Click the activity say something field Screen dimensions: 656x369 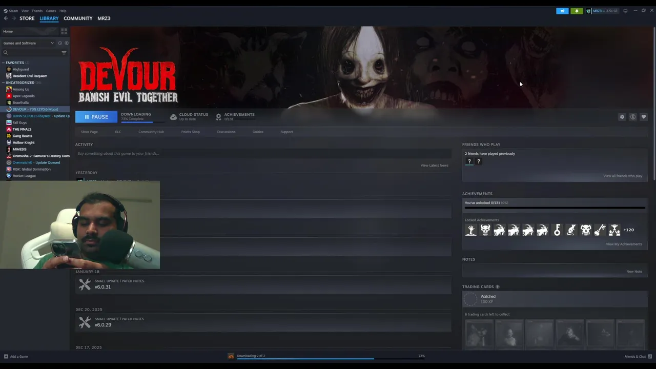click(263, 153)
